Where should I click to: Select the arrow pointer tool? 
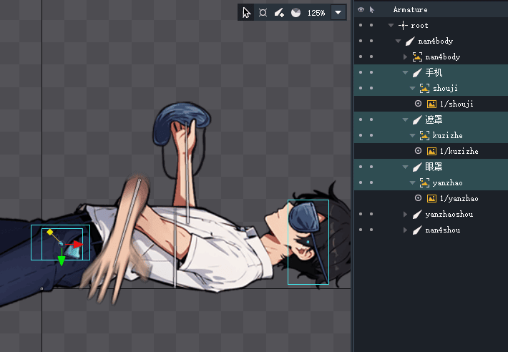pyautogui.click(x=247, y=13)
